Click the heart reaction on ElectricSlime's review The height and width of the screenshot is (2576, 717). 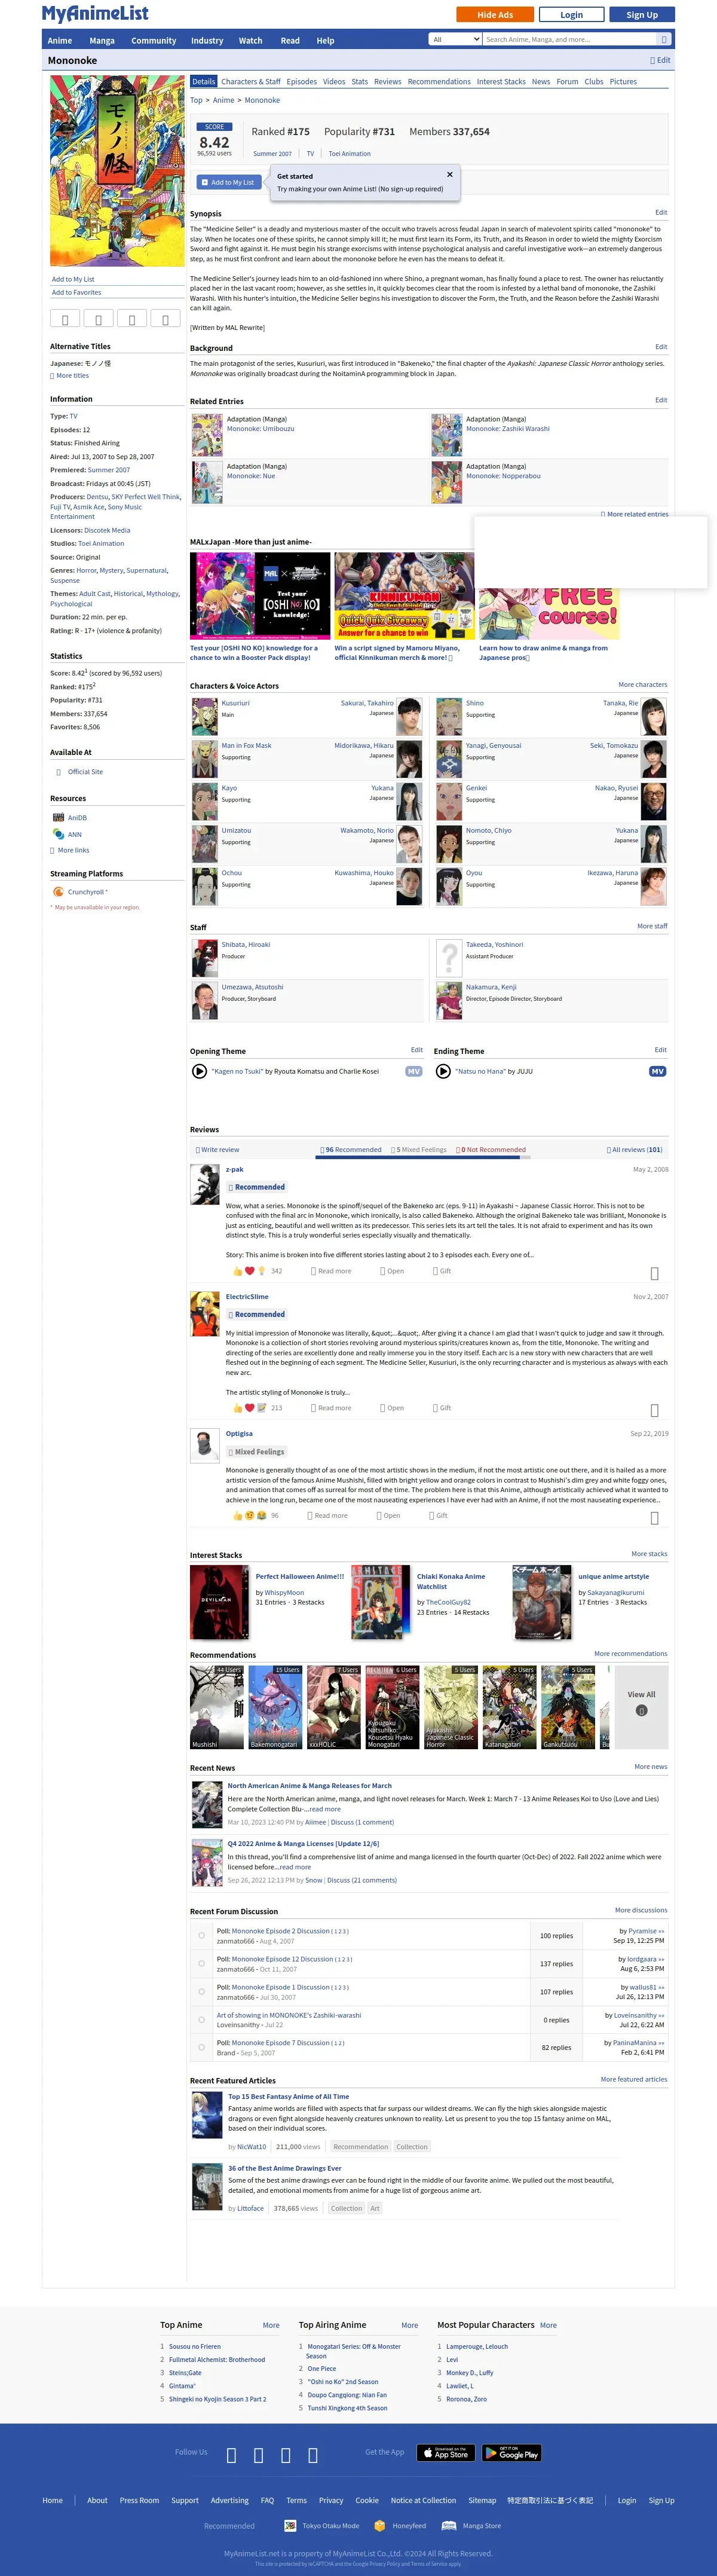pos(250,1408)
